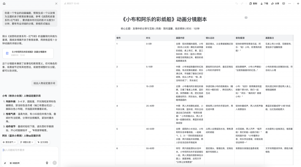
Task: Click the 修改于 12:43 edit timestamp
Action: 72,4
